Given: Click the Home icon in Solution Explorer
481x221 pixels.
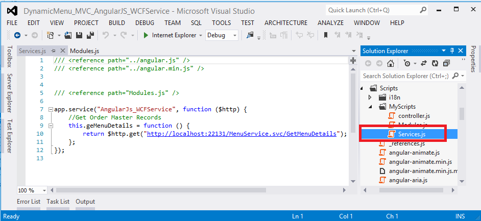Looking at the screenshot, I should click(391, 63).
